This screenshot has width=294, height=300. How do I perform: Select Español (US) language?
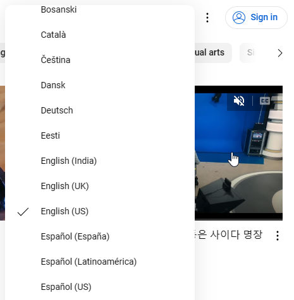click(x=100, y=287)
